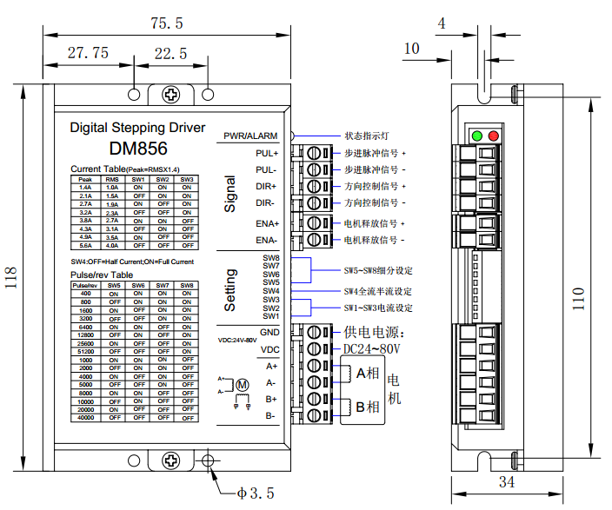Viewport: 612px width, 510px height.
Task: Select the SW4全流半流设定 annotation
Action: tap(377, 291)
